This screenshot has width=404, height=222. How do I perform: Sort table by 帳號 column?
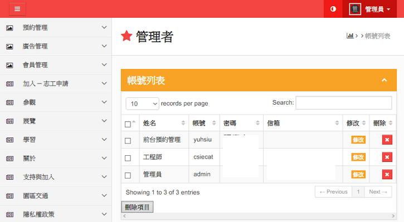(204, 123)
